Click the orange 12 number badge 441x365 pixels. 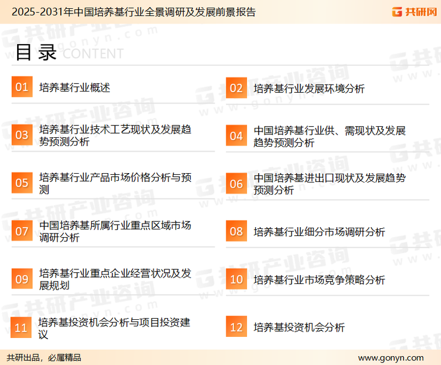(x=236, y=327)
